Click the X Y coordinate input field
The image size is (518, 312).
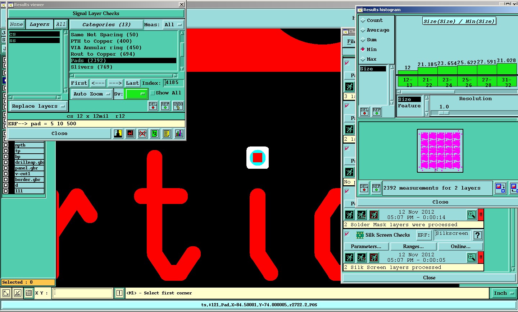[x=83, y=293]
